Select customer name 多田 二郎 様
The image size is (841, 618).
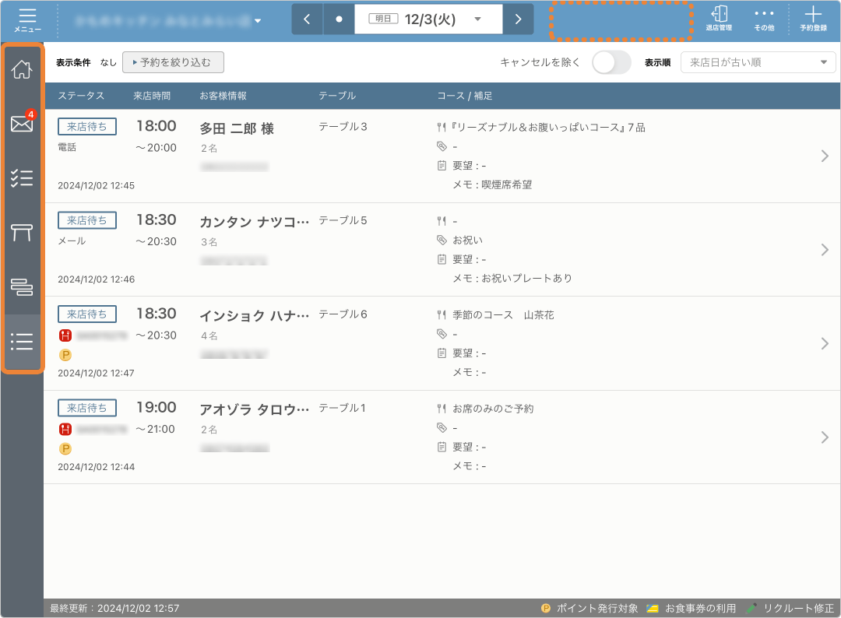237,128
